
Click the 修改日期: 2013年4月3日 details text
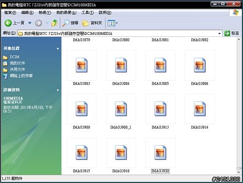pyautogui.click(x=28, y=109)
